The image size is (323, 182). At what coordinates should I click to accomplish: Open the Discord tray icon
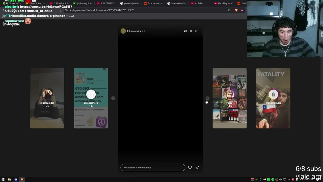[x=265, y=179]
